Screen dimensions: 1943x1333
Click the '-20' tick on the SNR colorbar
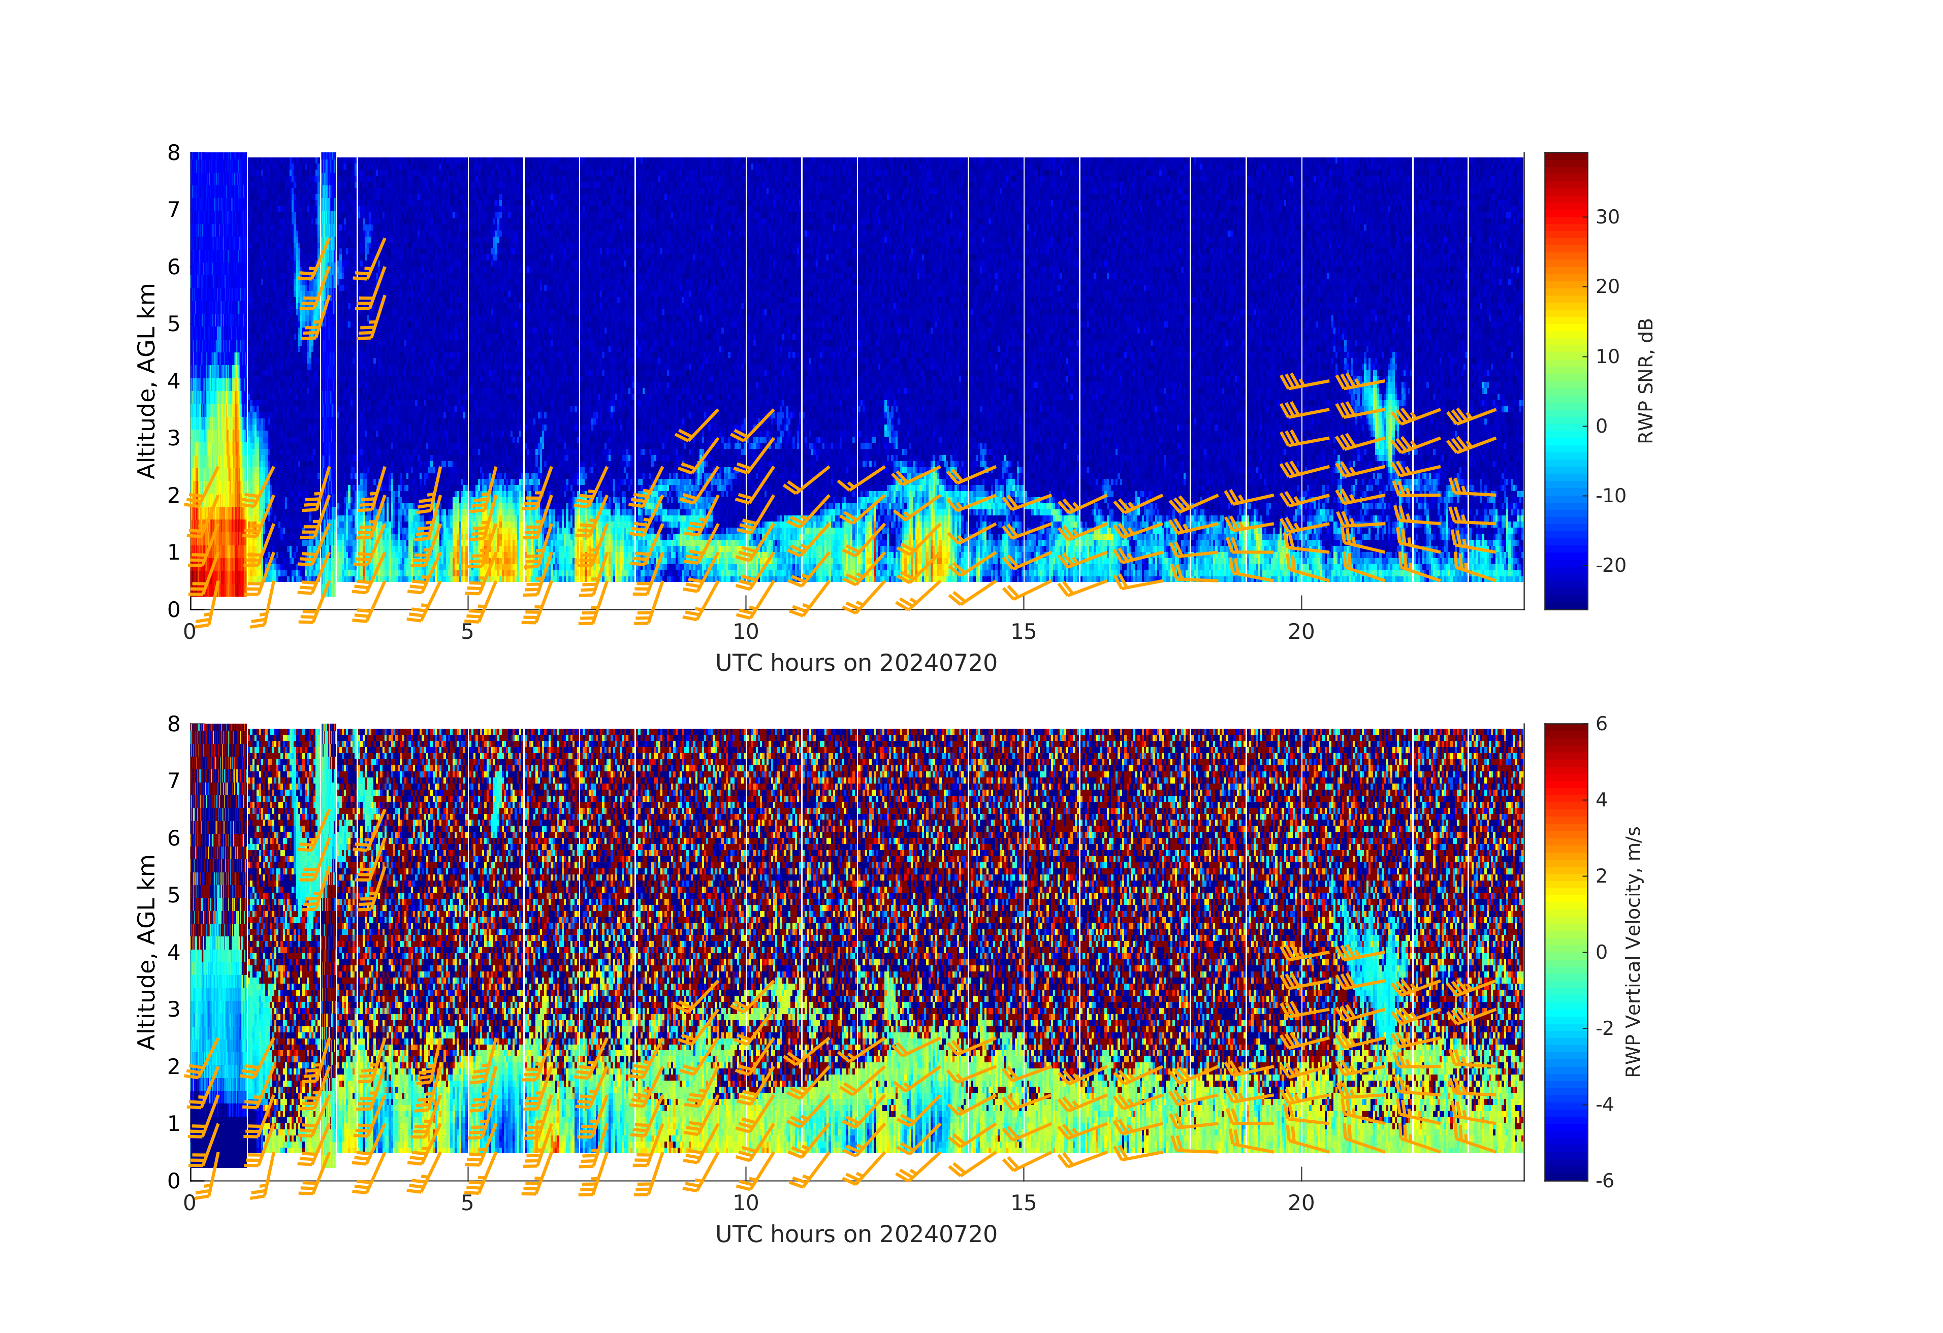[1610, 565]
